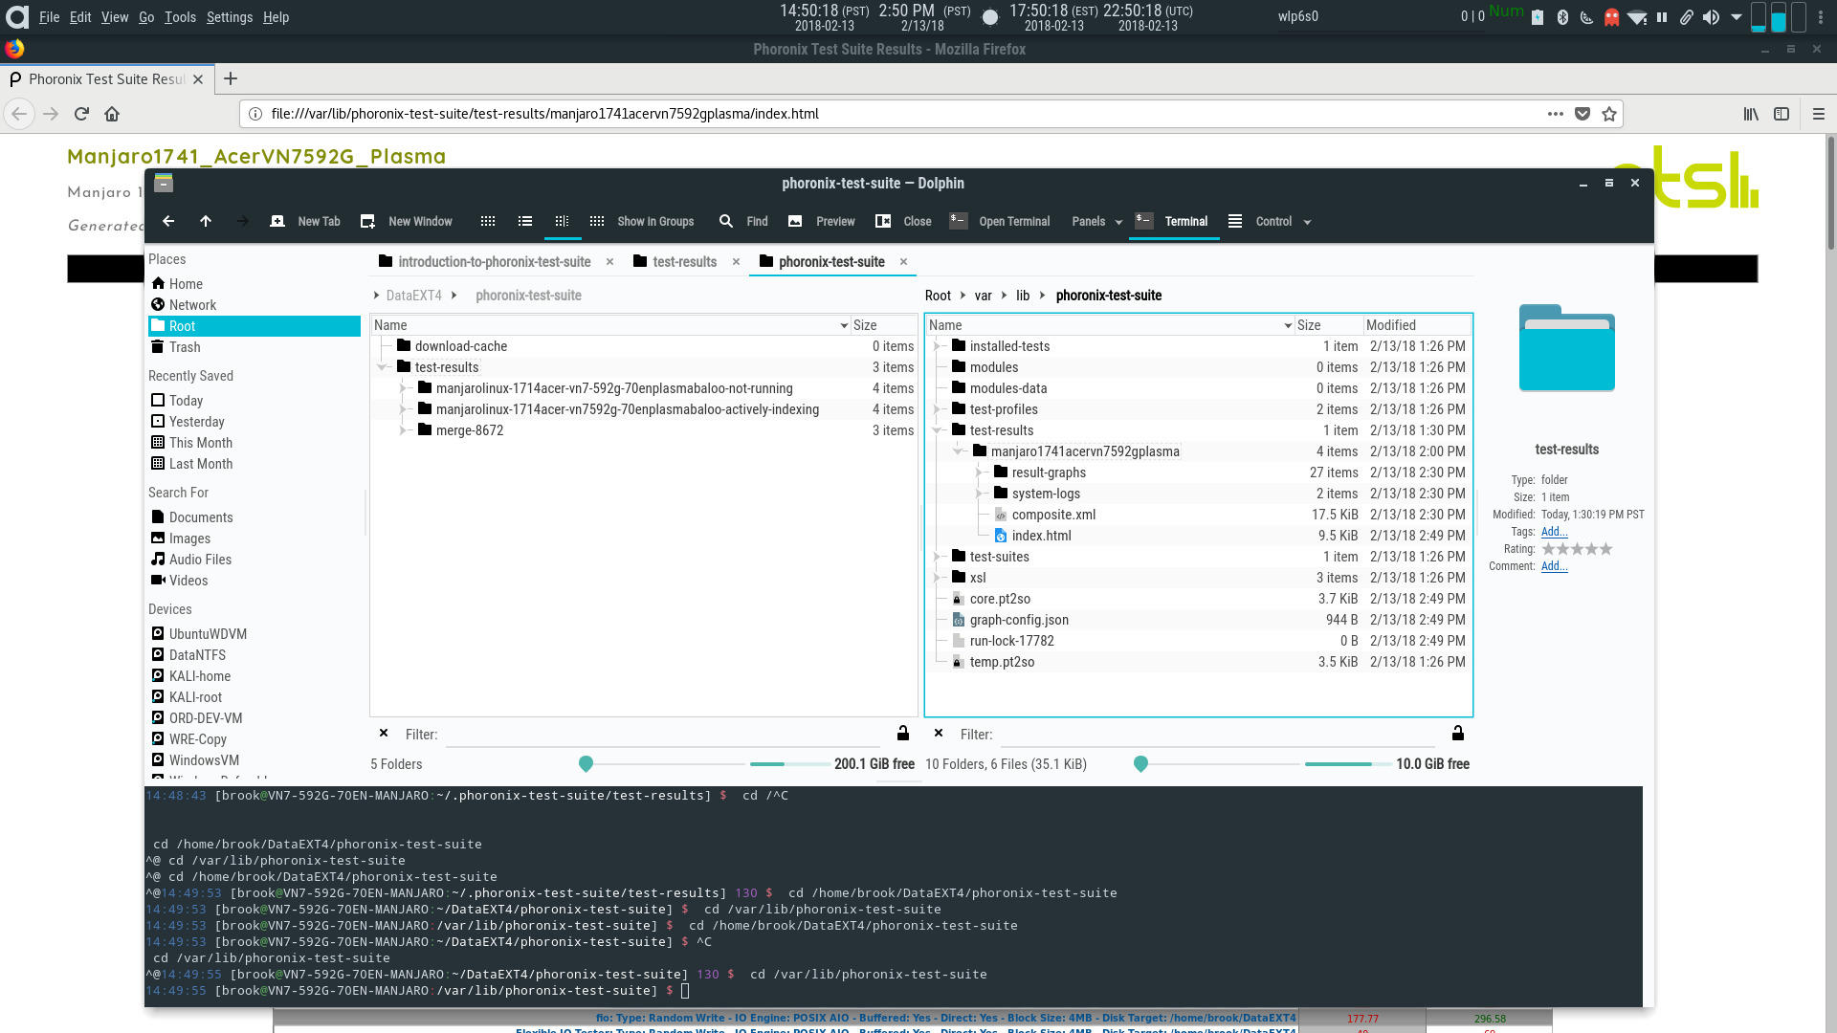Open the Panels dropdown
The height and width of the screenshot is (1033, 1837).
pyautogui.click(x=1096, y=221)
